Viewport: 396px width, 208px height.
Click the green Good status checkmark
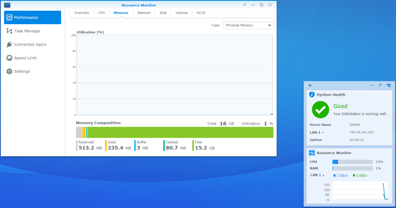320,110
